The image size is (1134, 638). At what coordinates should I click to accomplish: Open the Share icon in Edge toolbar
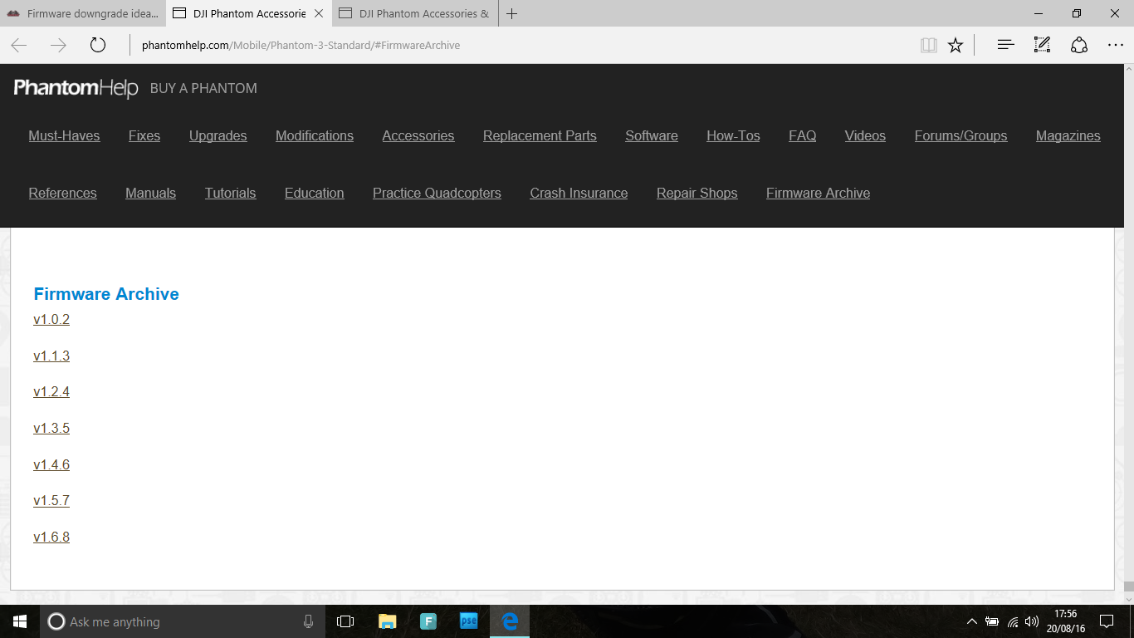coord(1079,45)
